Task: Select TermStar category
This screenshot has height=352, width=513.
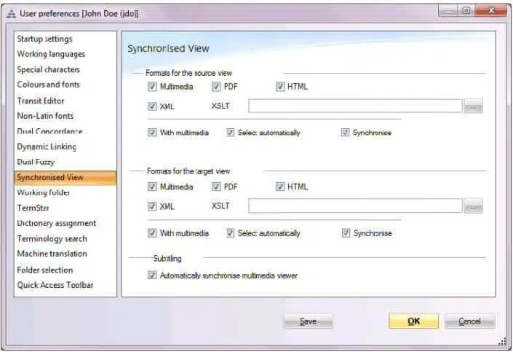Action: tap(33, 208)
